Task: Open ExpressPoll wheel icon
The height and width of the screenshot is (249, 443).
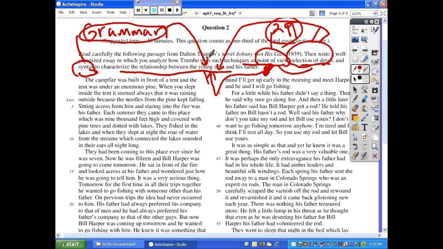Action: point(364,59)
